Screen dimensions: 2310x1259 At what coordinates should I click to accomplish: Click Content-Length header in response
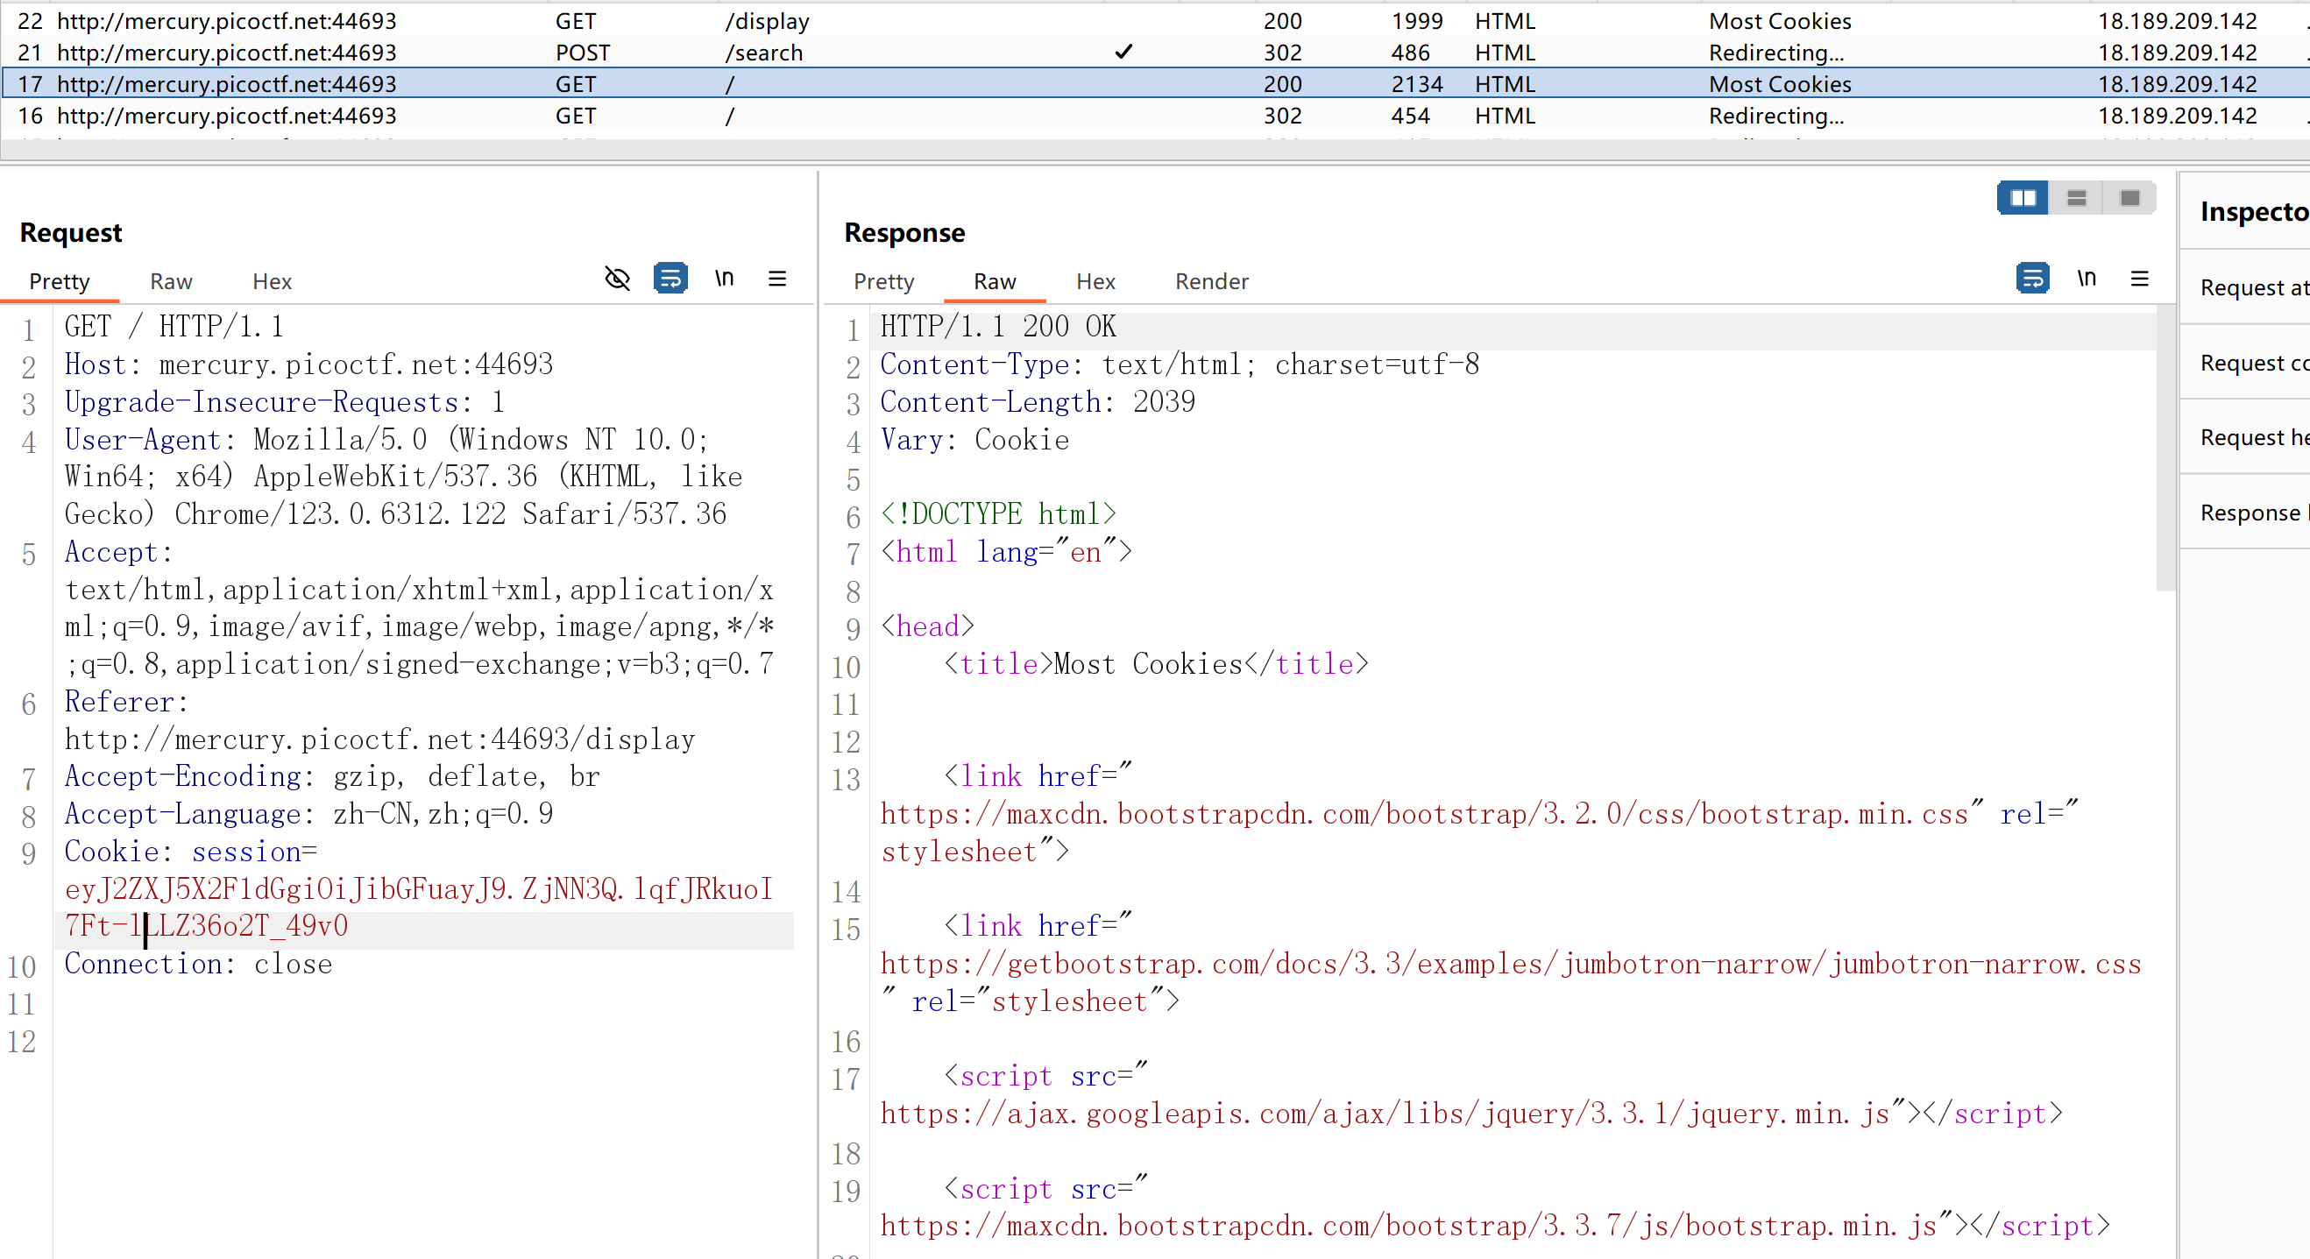point(1038,402)
